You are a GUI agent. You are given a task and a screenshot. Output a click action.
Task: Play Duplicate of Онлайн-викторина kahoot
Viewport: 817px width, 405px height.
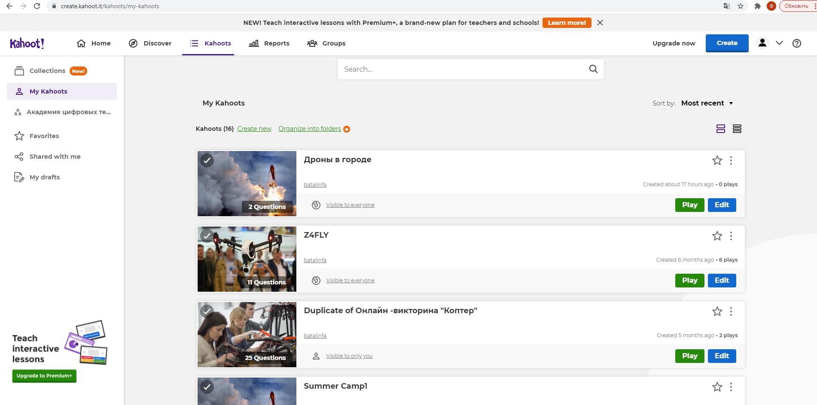(689, 356)
